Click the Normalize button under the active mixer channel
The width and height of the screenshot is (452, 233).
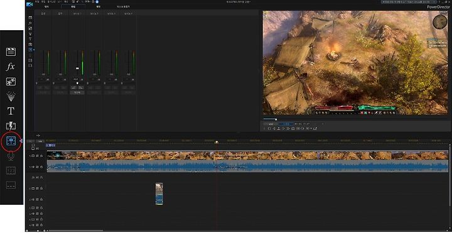[x=77, y=92]
